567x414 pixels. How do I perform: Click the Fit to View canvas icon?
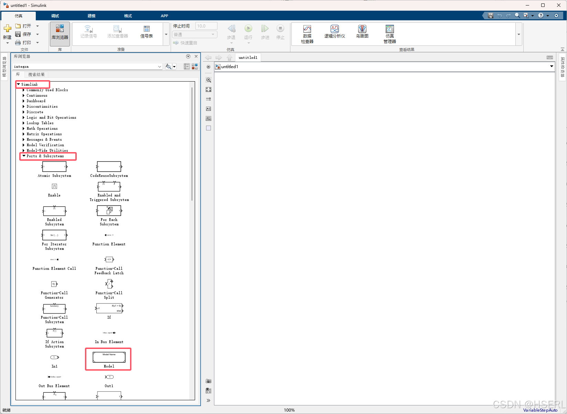(x=208, y=89)
